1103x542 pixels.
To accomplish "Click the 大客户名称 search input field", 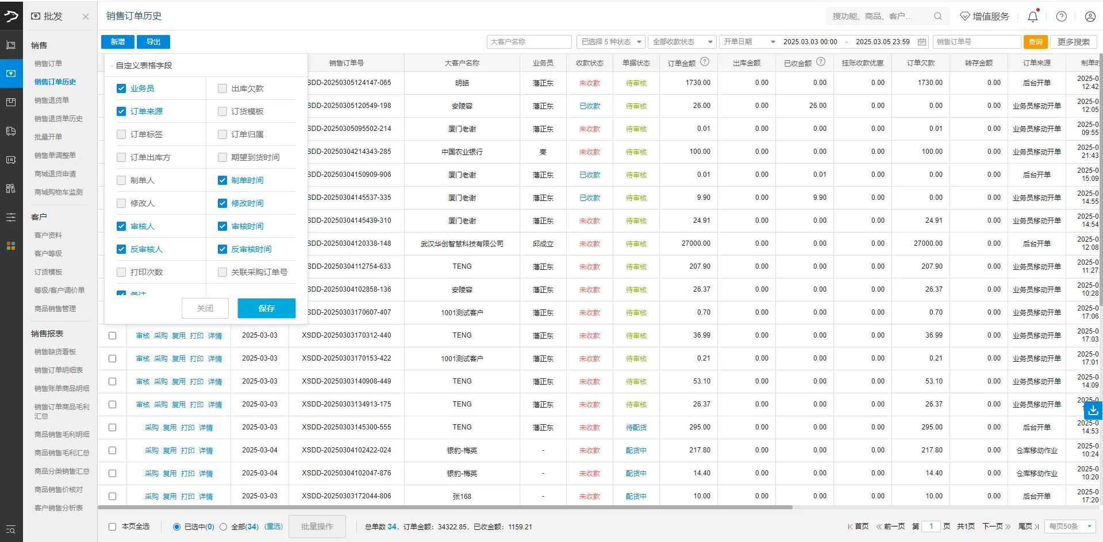I will (x=529, y=42).
